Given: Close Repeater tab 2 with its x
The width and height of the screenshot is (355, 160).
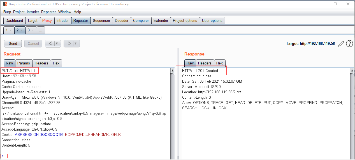Looking at the screenshot, I should pos(22,30).
